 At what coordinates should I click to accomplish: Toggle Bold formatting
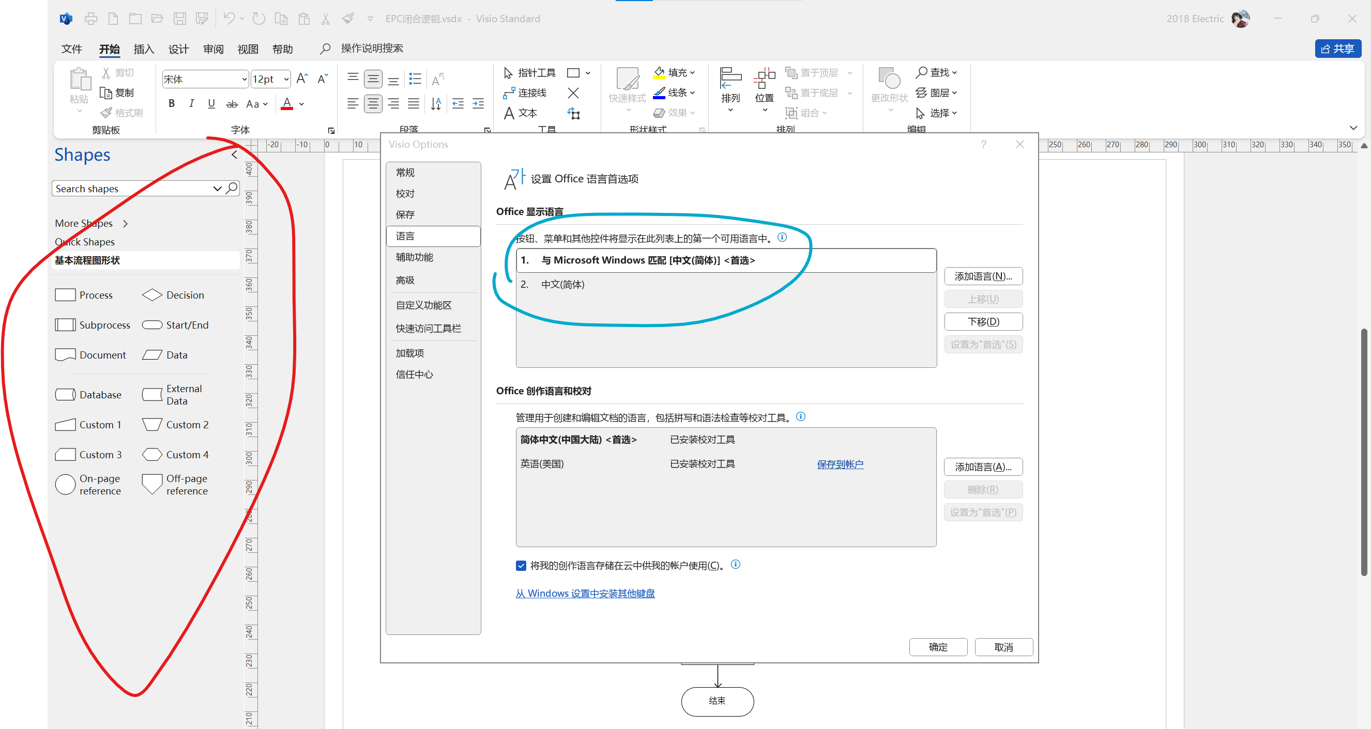(x=172, y=104)
